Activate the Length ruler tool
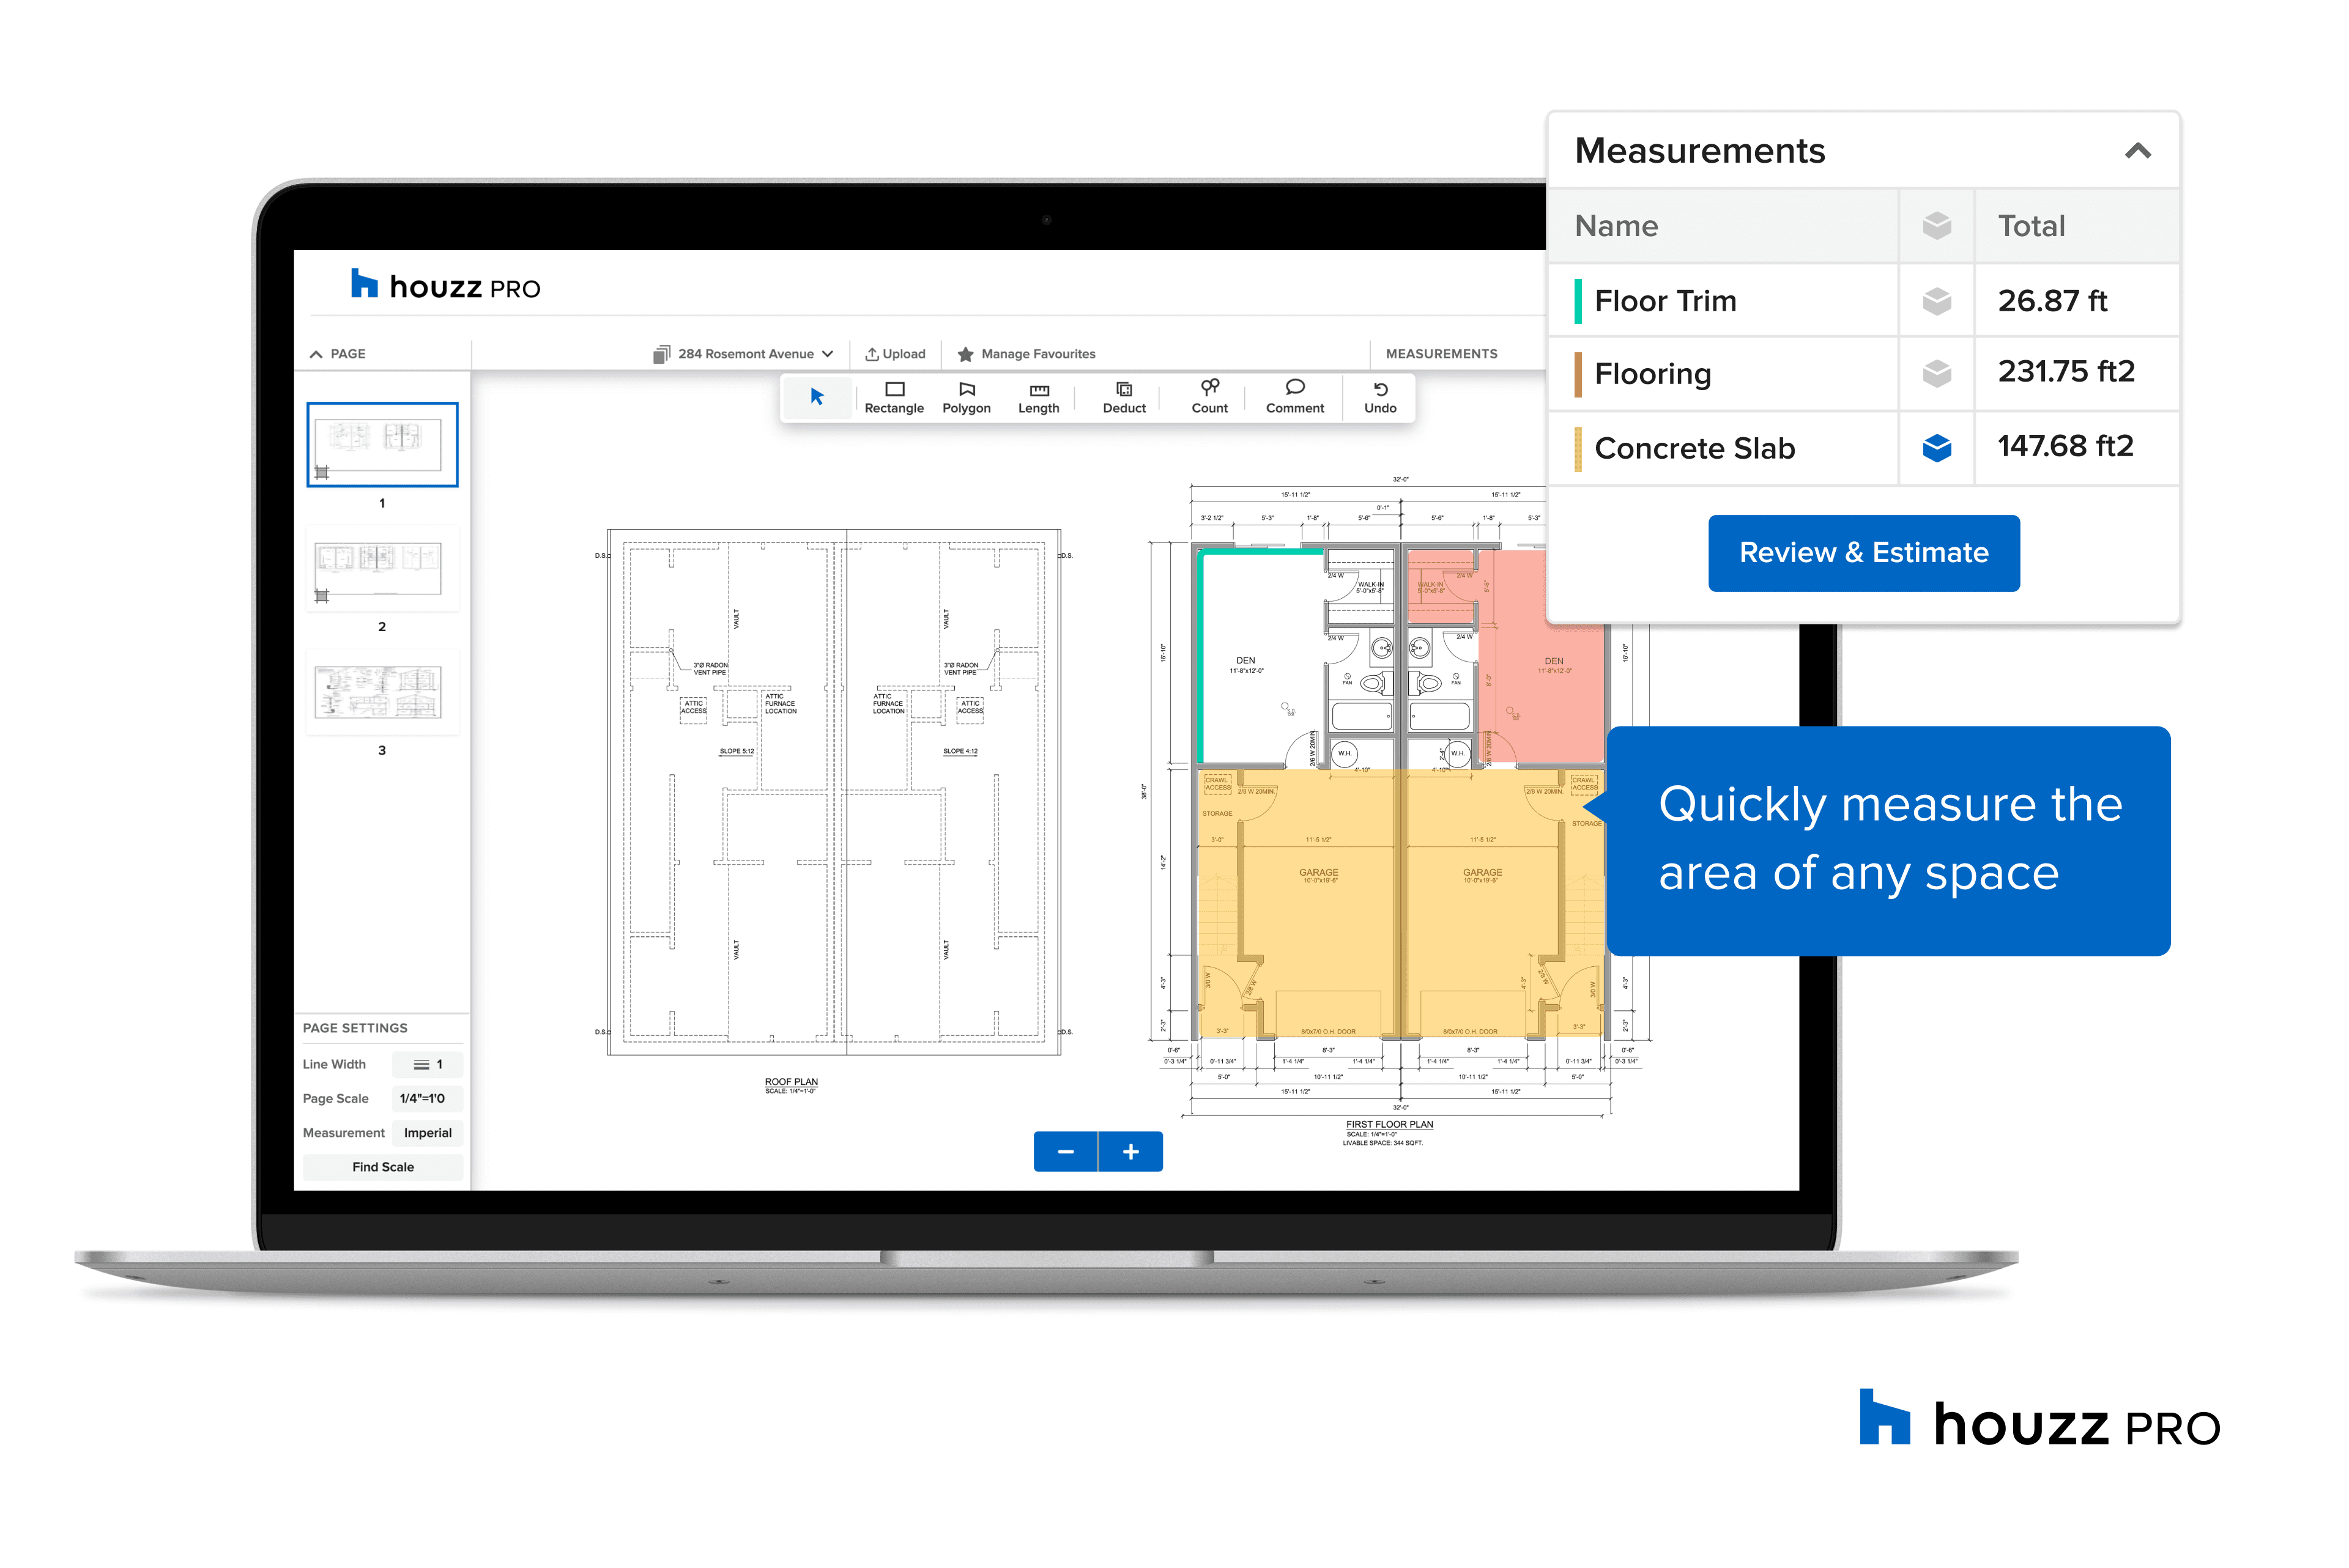The width and height of the screenshot is (2349, 1568). coord(1038,397)
